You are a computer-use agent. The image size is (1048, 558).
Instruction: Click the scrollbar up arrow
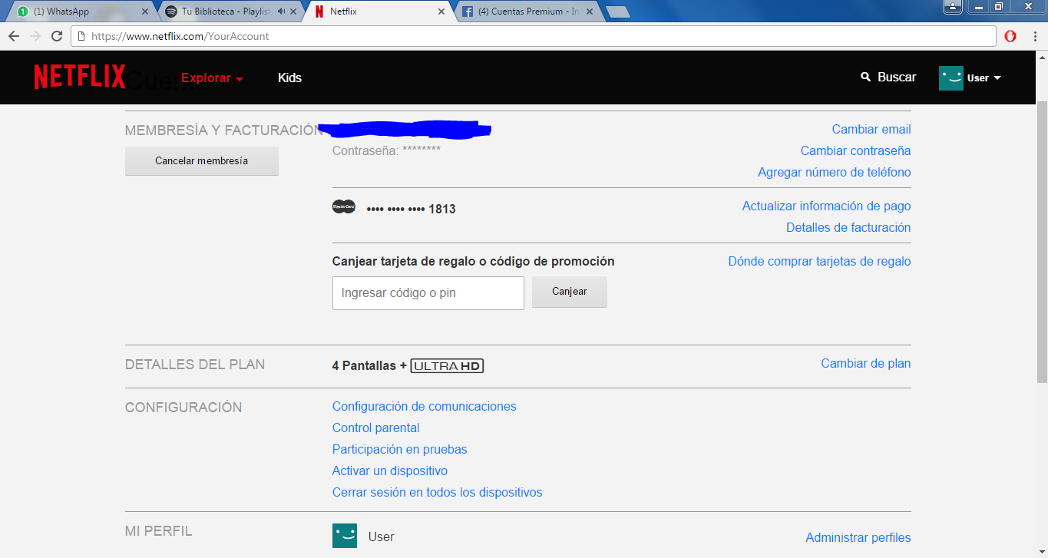click(x=1042, y=58)
